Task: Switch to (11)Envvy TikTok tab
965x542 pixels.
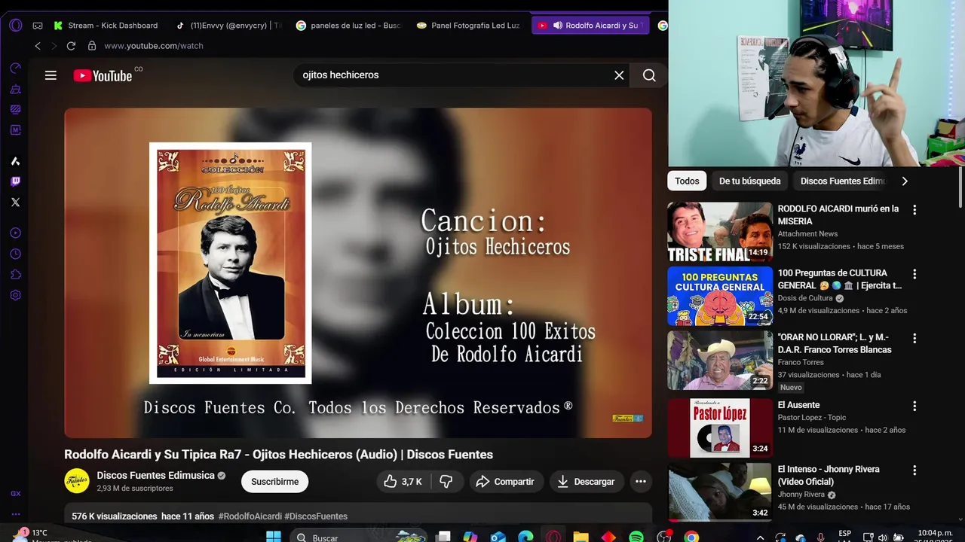Action: pyautogui.click(x=229, y=25)
